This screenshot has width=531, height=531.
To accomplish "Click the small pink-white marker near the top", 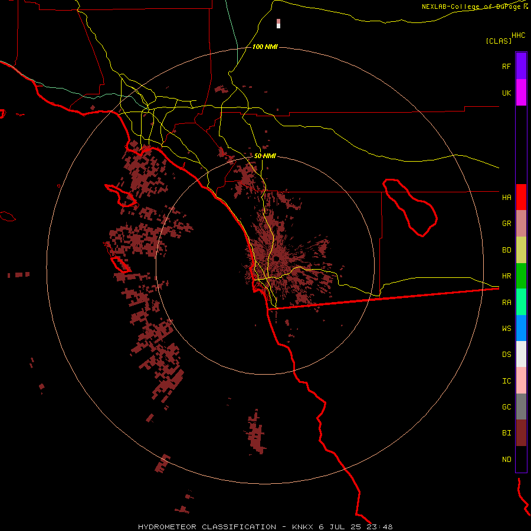I will click(278, 24).
